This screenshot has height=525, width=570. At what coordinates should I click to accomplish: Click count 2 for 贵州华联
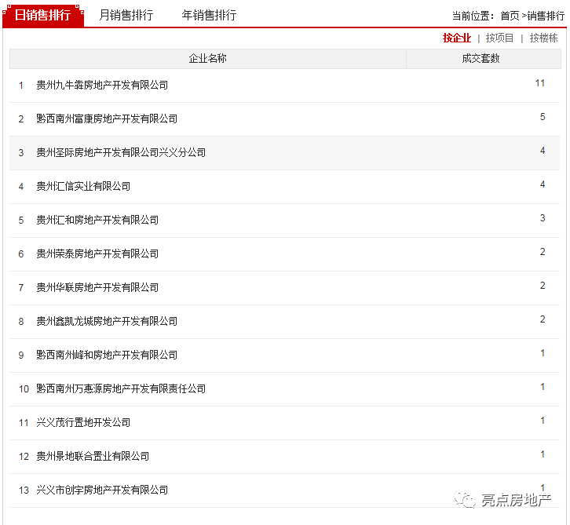[543, 286]
